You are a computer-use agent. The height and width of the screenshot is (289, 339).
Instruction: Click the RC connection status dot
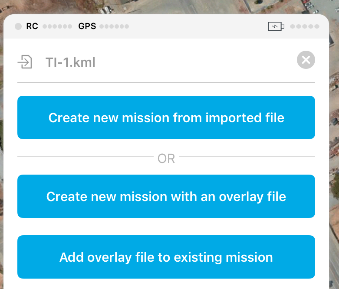pos(18,26)
